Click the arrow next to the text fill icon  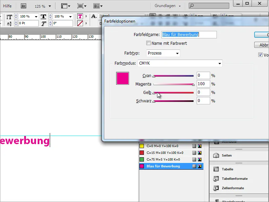click(86, 16)
